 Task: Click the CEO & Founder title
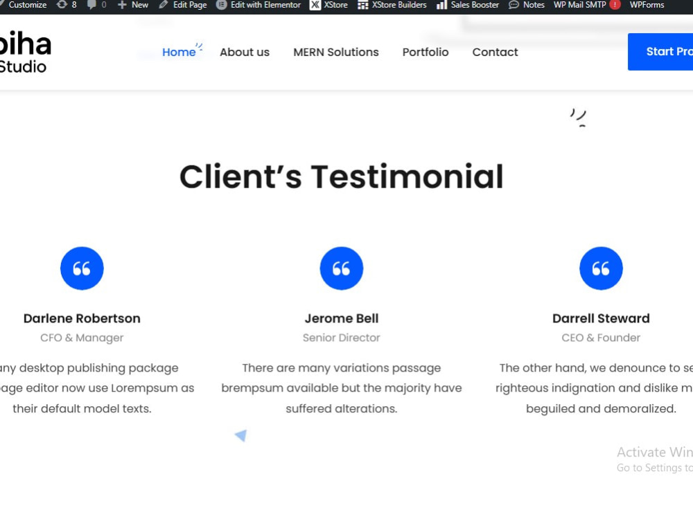click(601, 338)
